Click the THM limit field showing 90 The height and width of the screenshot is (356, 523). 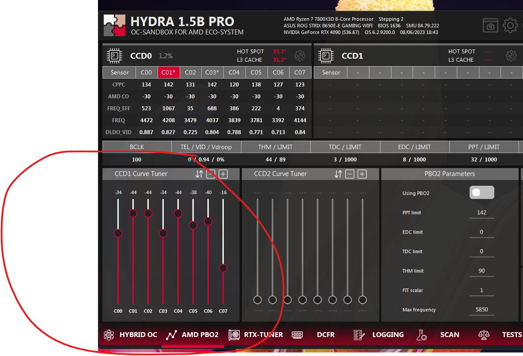[x=482, y=271]
